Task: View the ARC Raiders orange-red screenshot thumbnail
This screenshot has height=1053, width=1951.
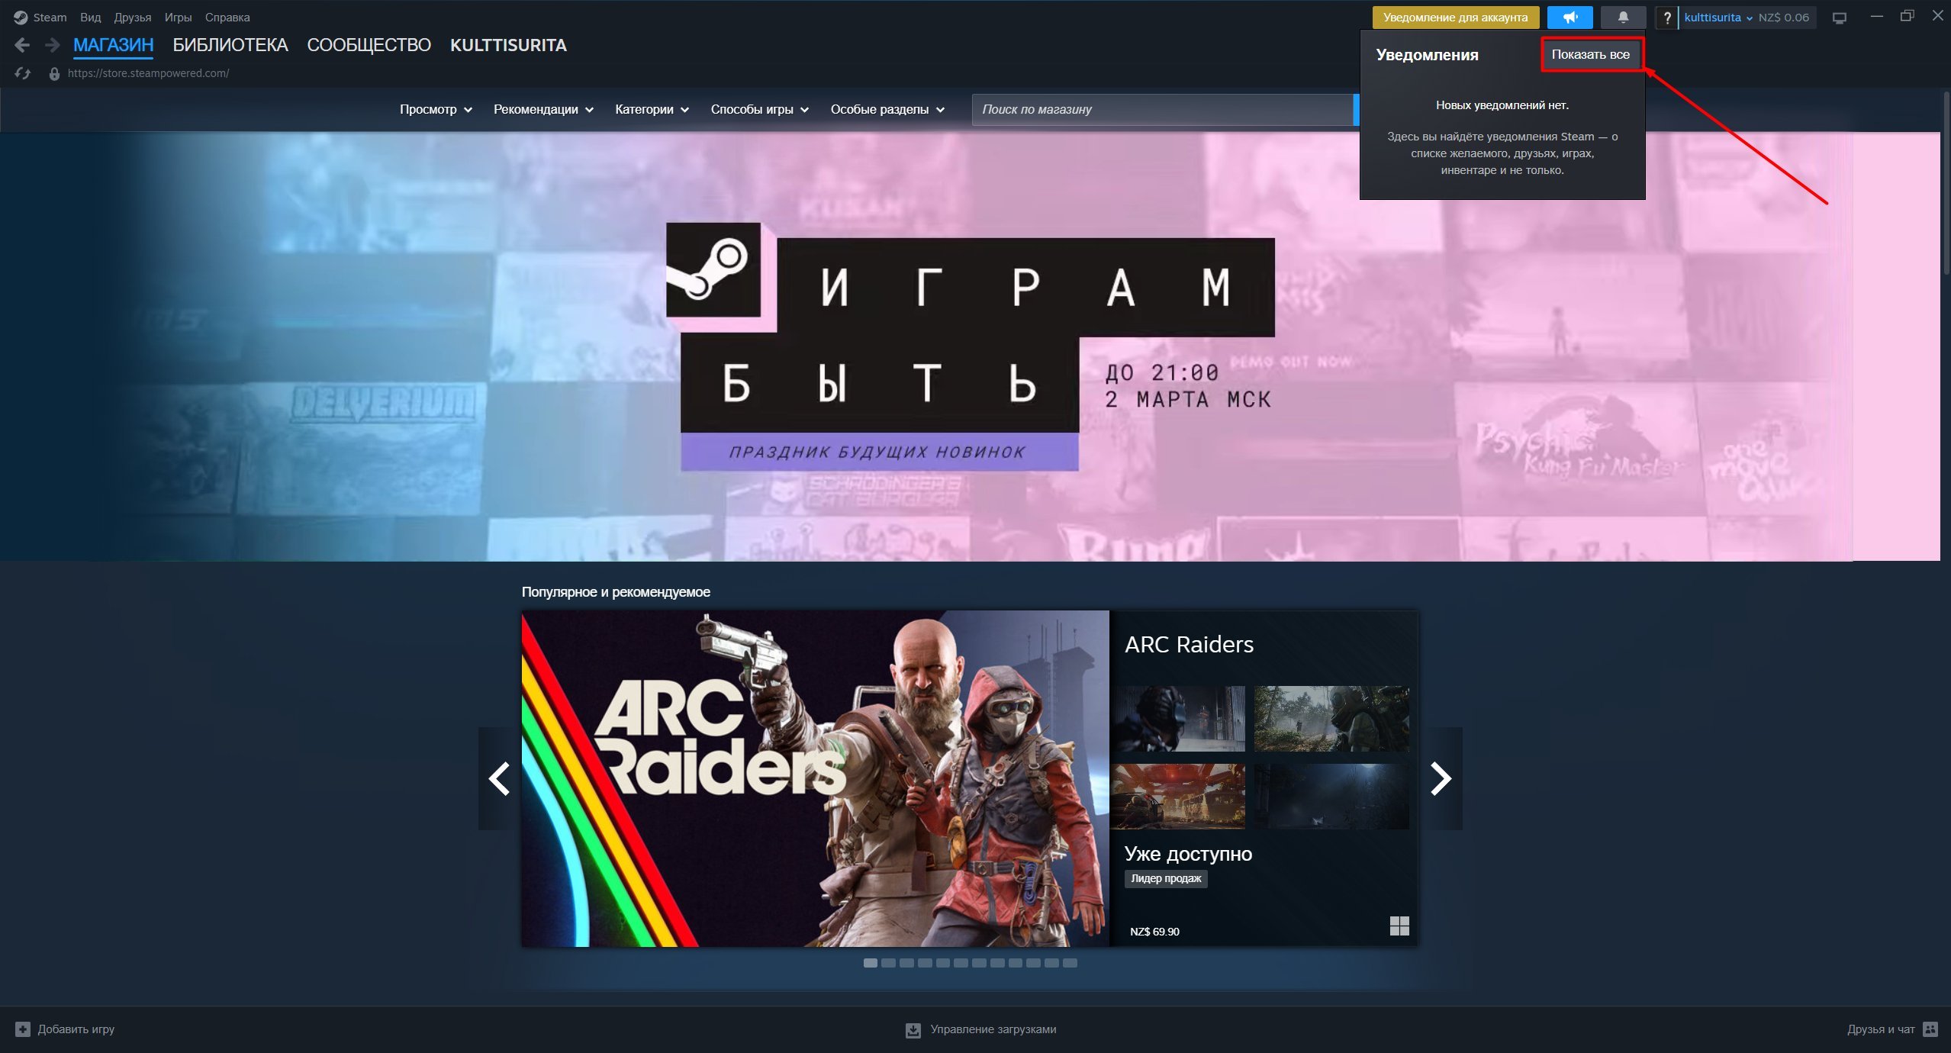Action: click(x=1177, y=797)
